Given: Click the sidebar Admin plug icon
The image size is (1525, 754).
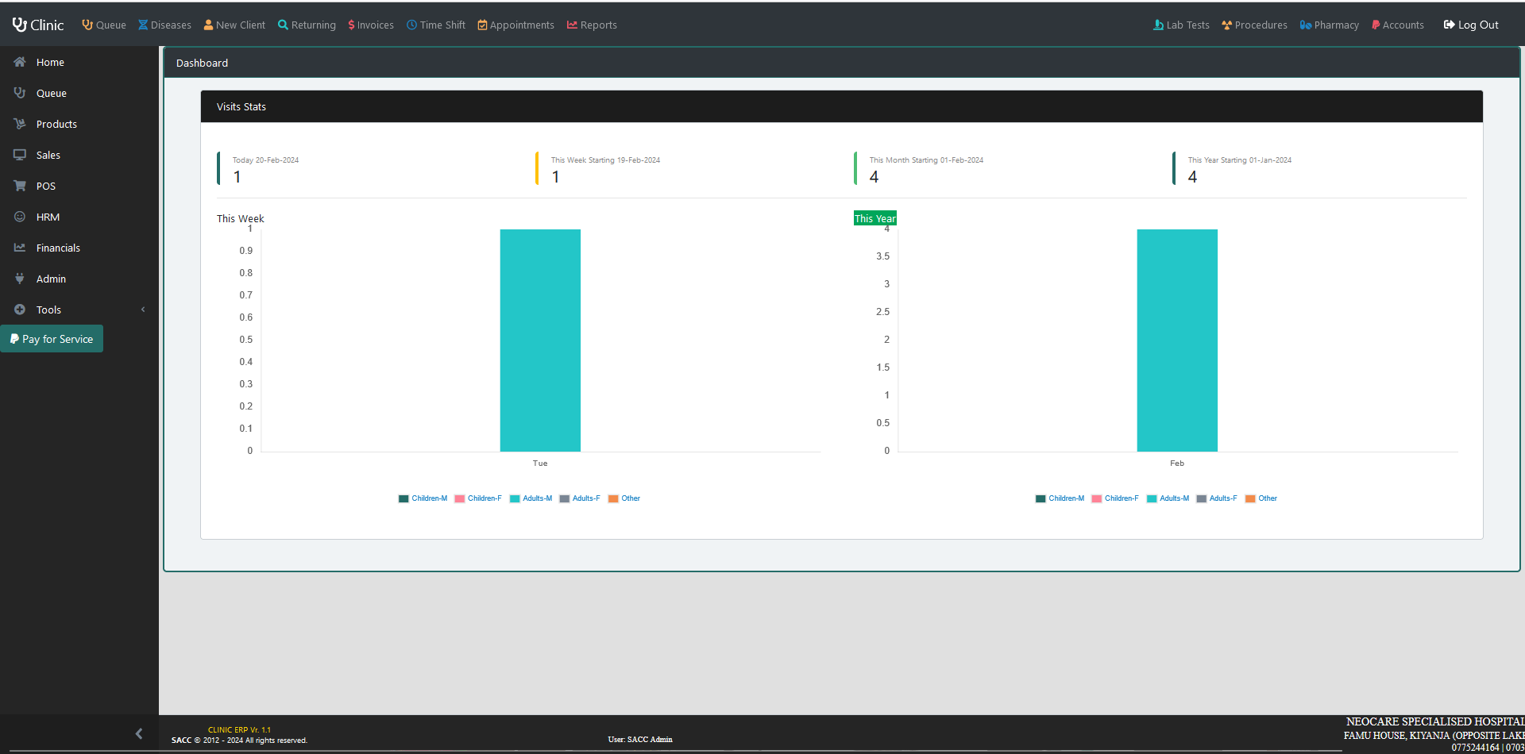Looking at the screenshot, I should tap(20, 279).
